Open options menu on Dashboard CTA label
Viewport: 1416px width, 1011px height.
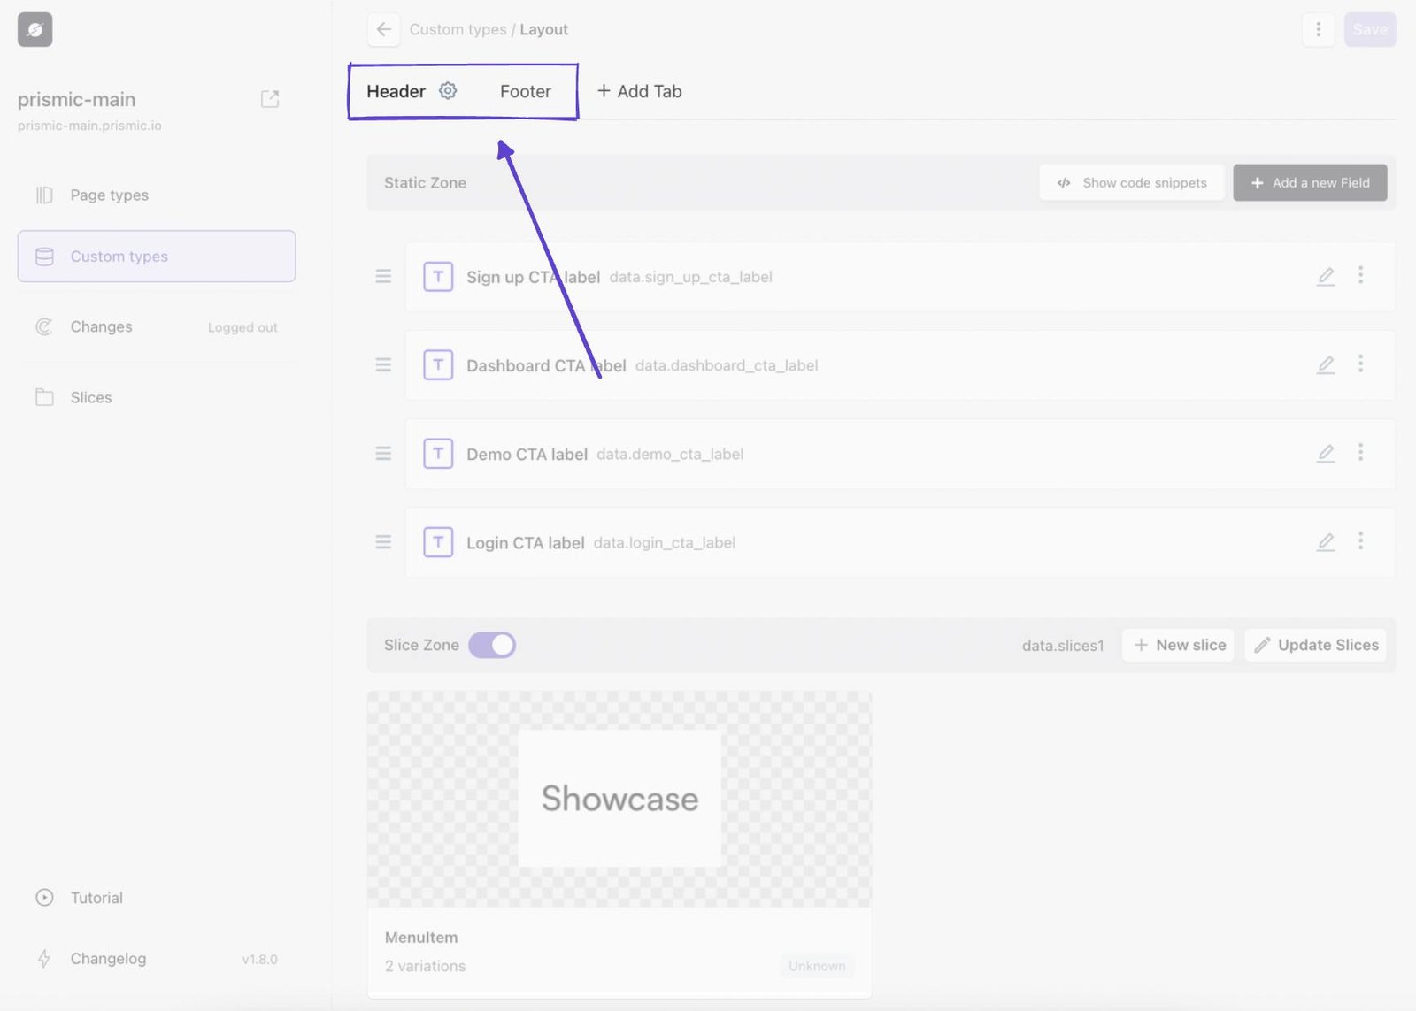(x=1361, y=364)
